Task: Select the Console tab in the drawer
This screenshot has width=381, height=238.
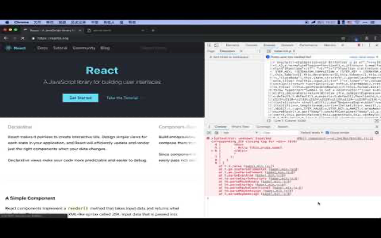Action: click(220, 126)
